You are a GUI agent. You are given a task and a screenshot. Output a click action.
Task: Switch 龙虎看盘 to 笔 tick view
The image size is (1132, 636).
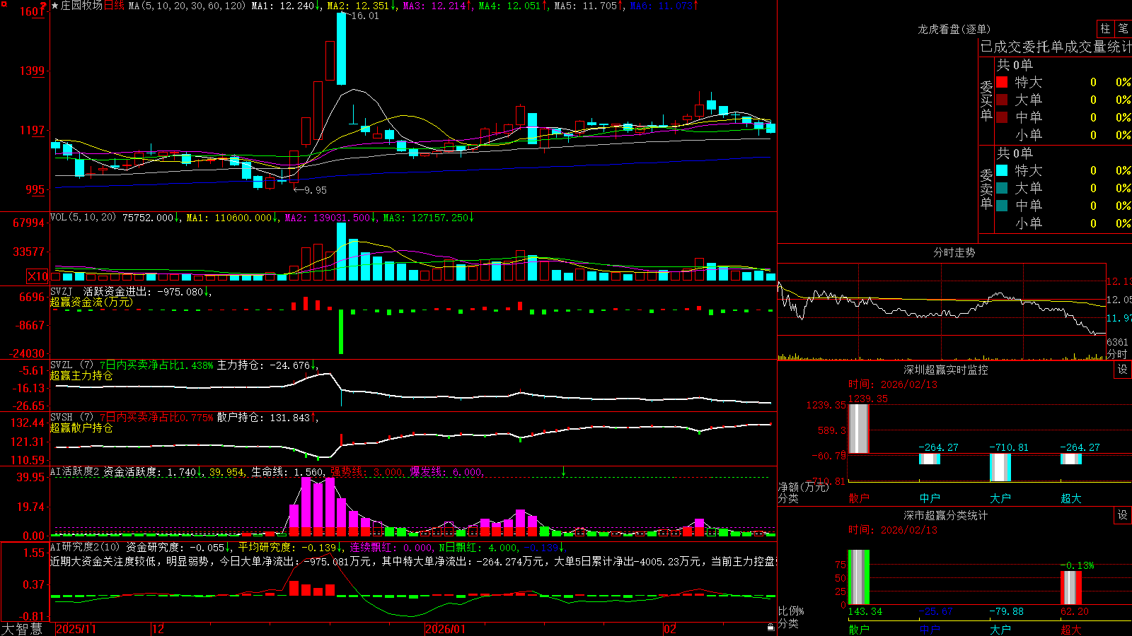pyautogui.click(x=1123, y=28)
